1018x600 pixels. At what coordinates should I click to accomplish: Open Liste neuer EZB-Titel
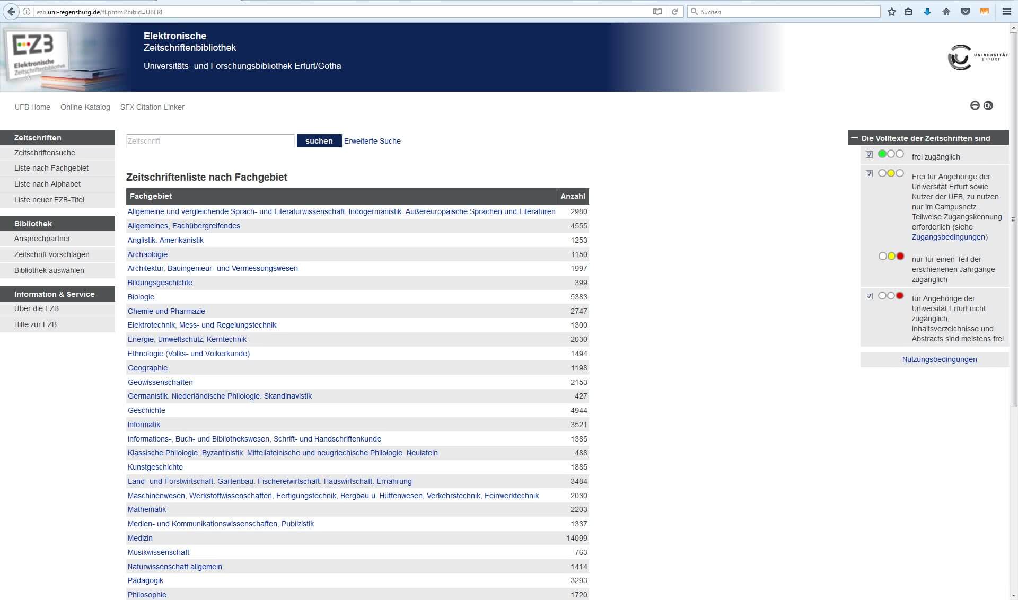coord(57,200)
